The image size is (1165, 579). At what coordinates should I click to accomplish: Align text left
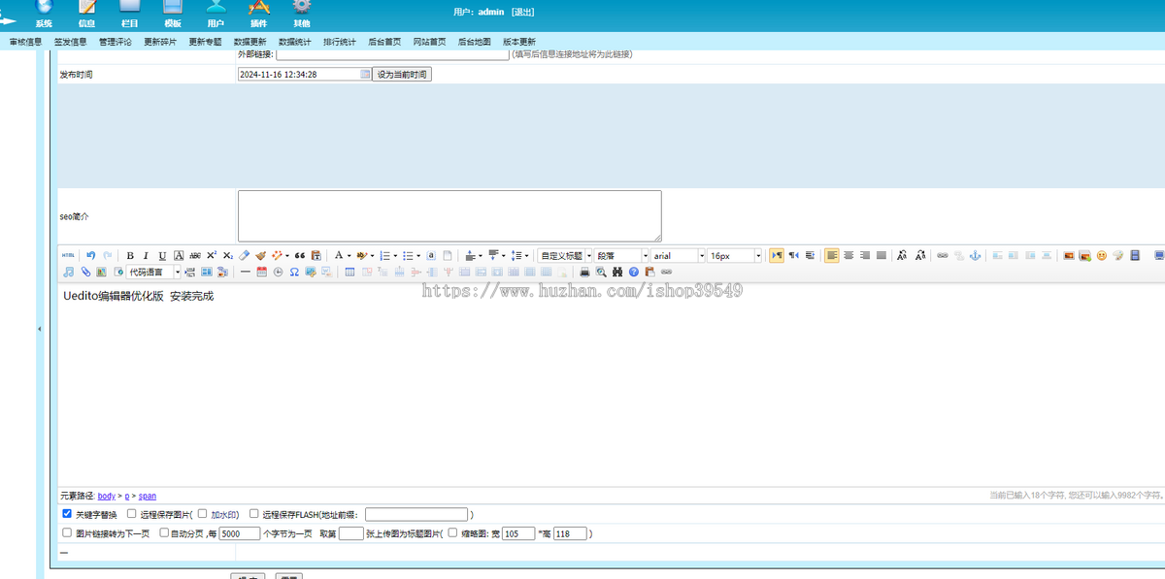click(x=832, y=255)
